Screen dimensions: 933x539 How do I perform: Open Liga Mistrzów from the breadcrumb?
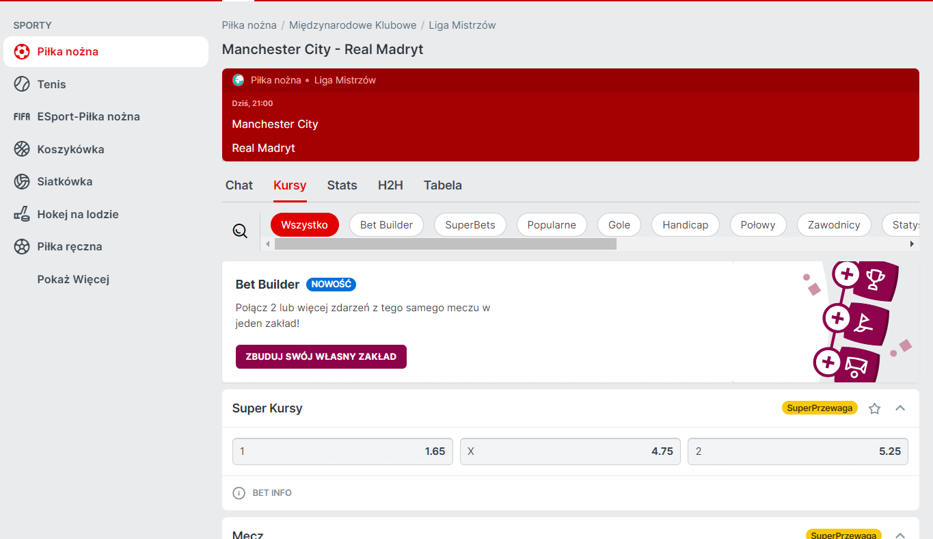pyautogui.click(x=462, y=25)
